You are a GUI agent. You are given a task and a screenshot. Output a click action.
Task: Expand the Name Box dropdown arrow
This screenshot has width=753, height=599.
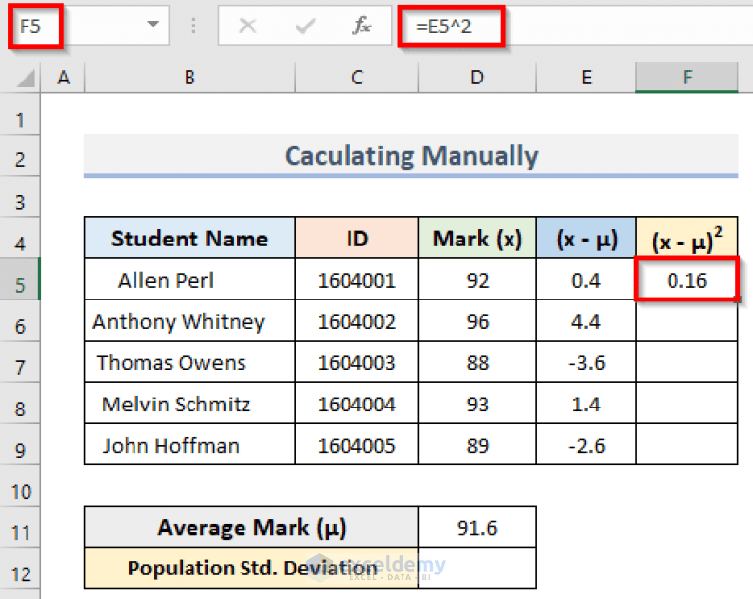pyautogui.click(x=153, y=24)
